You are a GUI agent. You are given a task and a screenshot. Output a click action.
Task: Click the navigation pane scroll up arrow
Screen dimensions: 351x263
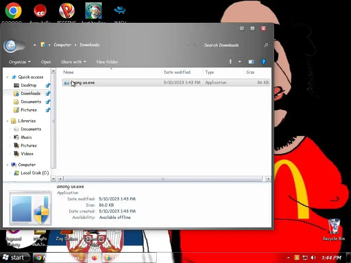(53, 71)
